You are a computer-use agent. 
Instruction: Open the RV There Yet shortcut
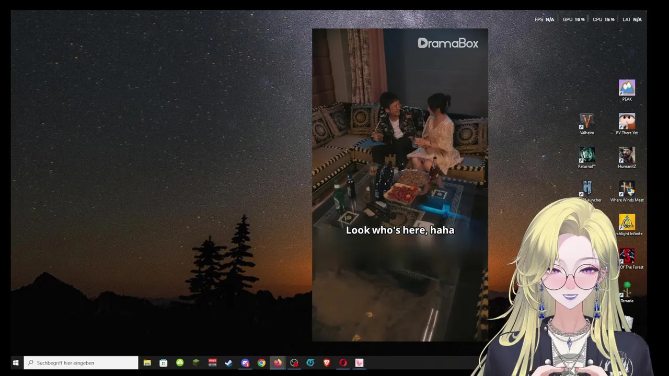pos(627,124)
